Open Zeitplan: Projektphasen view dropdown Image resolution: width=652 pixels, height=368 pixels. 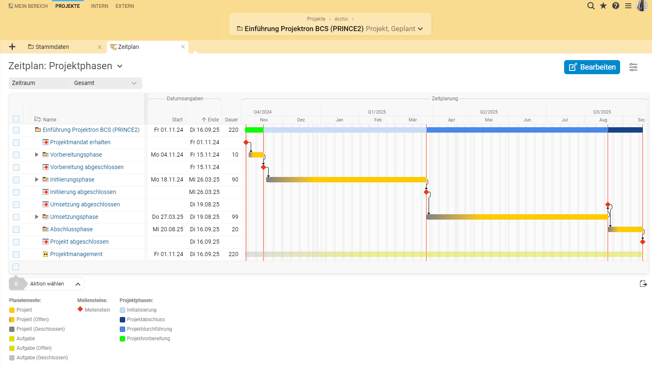coord(120,66)
